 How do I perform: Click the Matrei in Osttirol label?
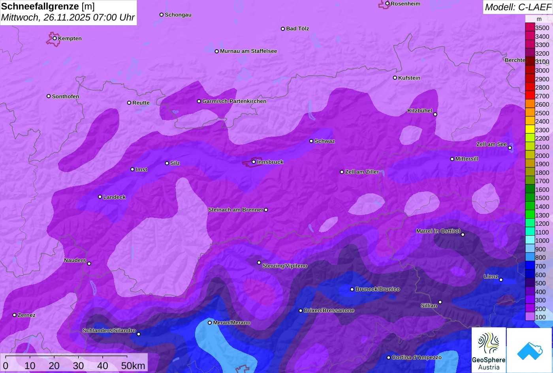(x=438, y=231)
